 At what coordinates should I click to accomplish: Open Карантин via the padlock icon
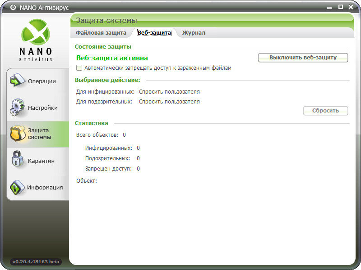(x=17, y=160)
